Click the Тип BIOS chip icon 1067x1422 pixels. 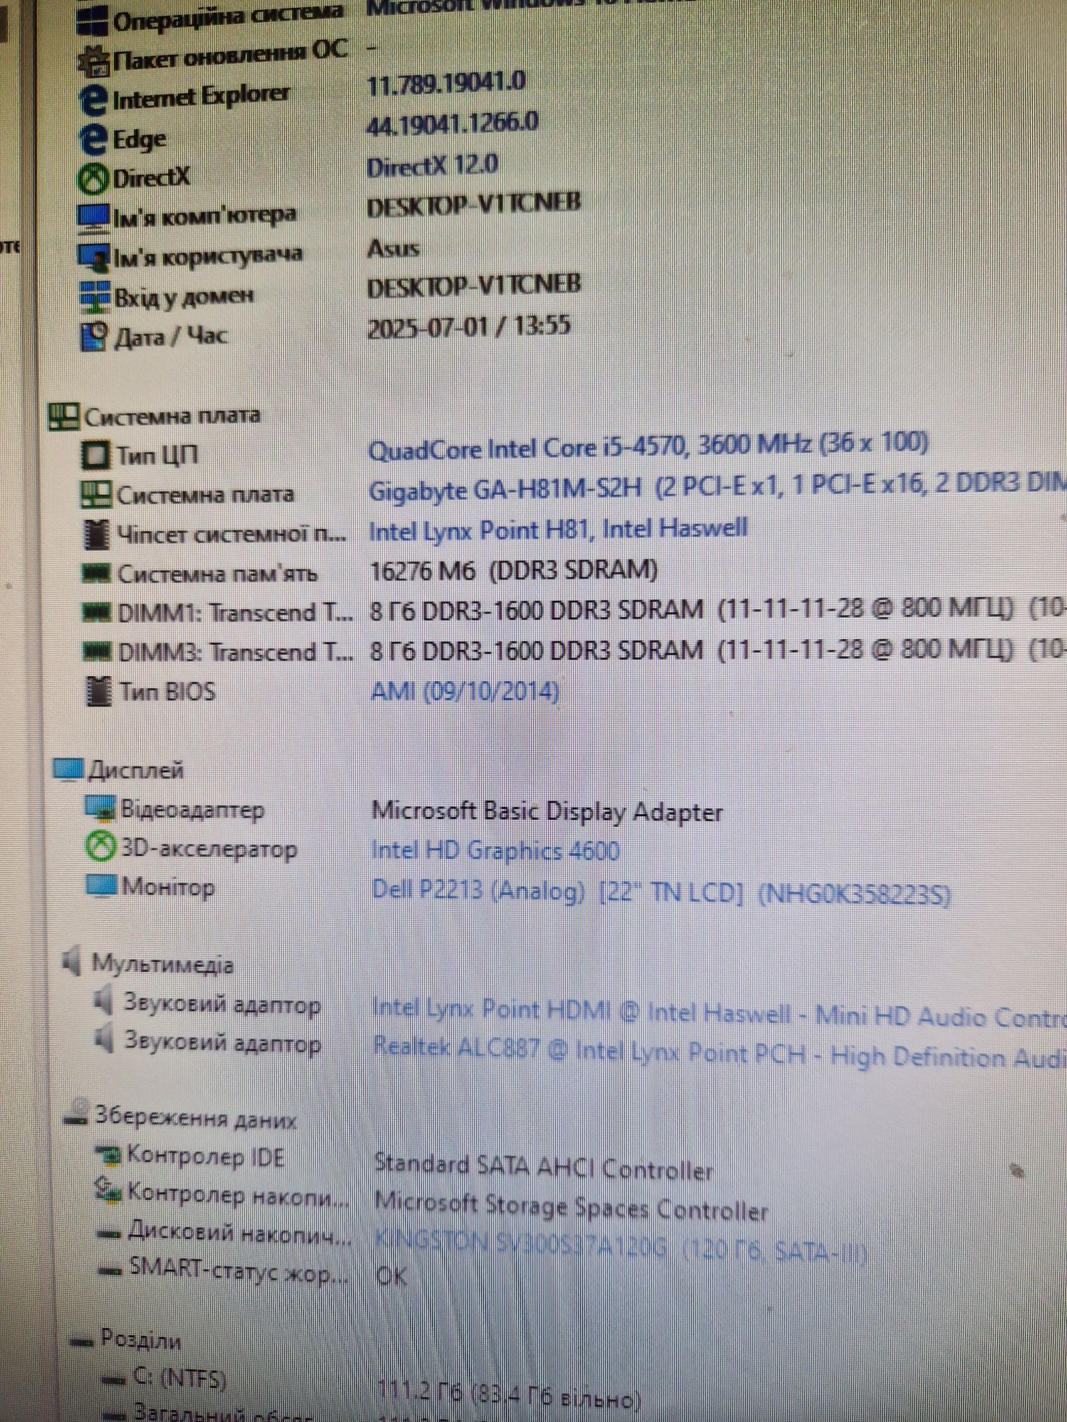[99, 691]
